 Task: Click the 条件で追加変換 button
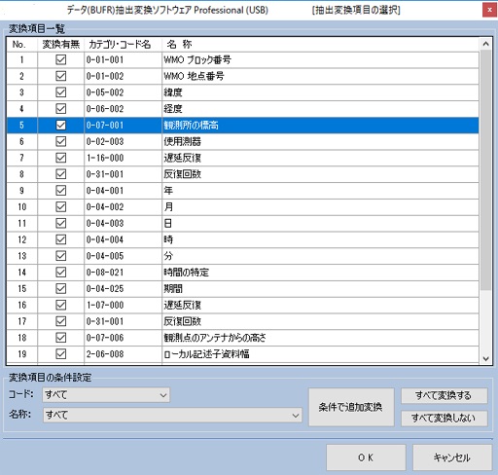click(x=351, y=407)
